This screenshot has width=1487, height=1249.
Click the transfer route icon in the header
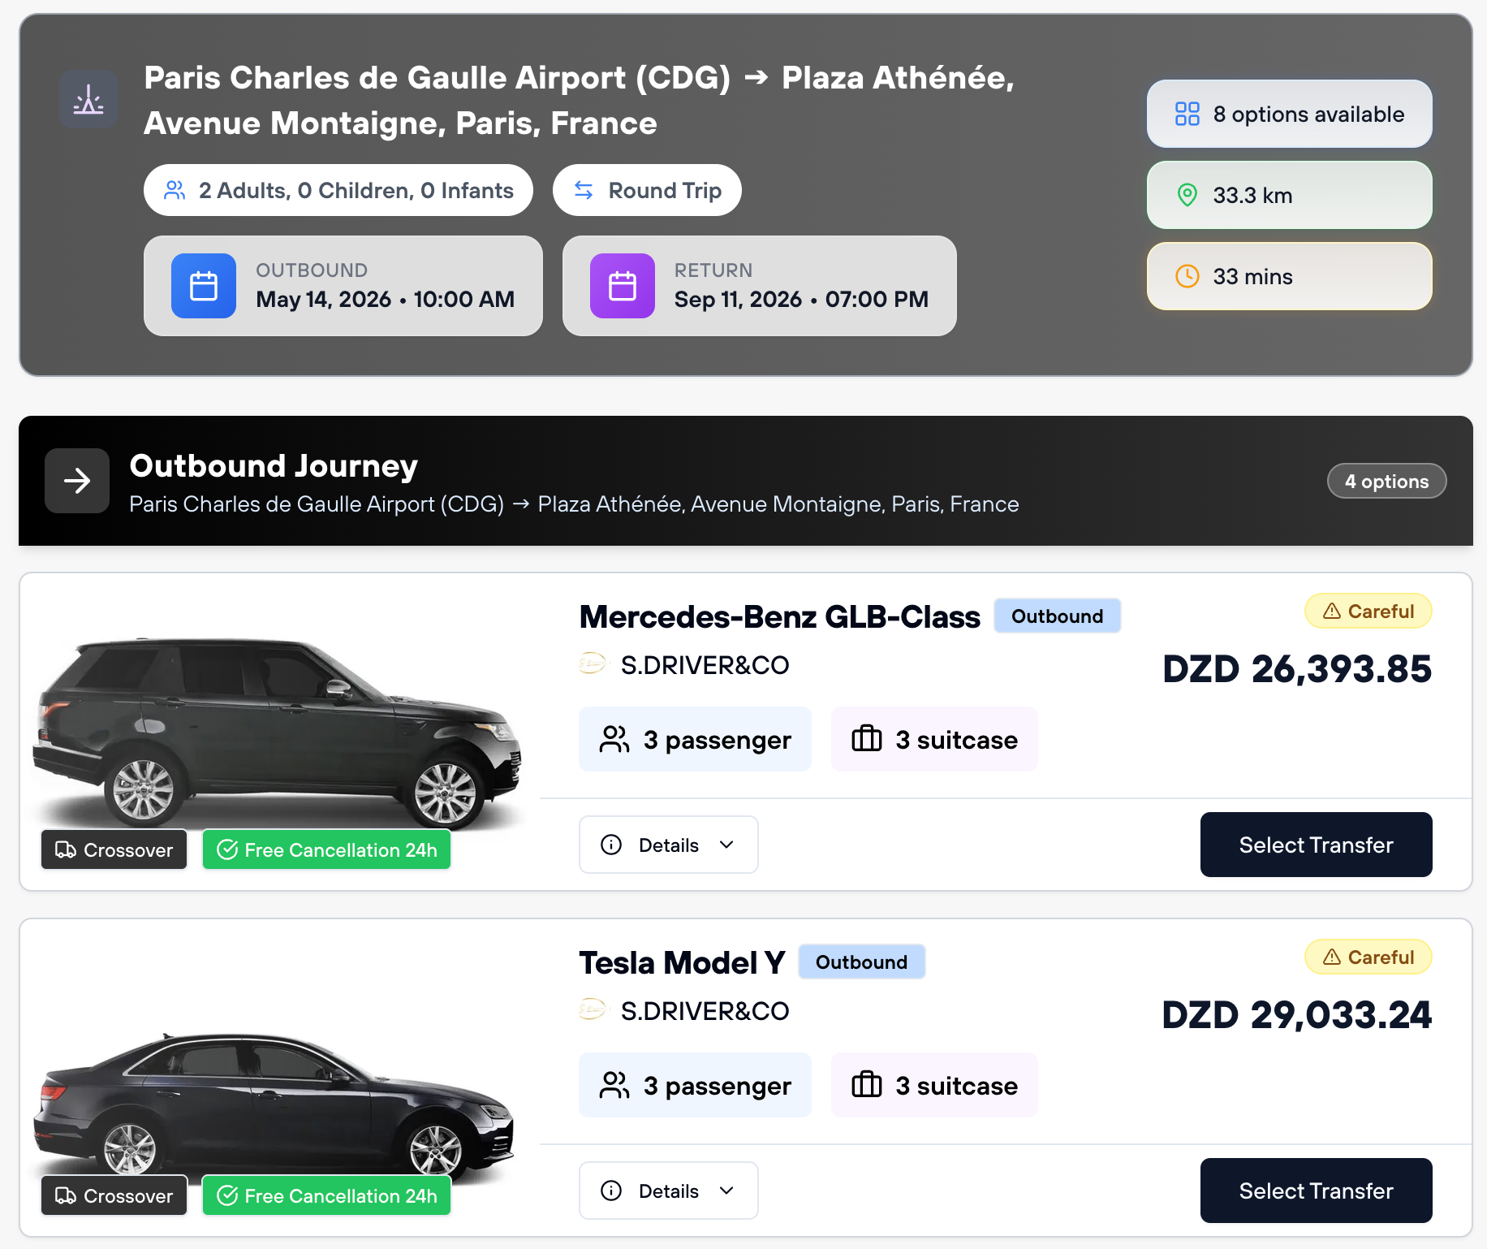[x=88, y=99]
